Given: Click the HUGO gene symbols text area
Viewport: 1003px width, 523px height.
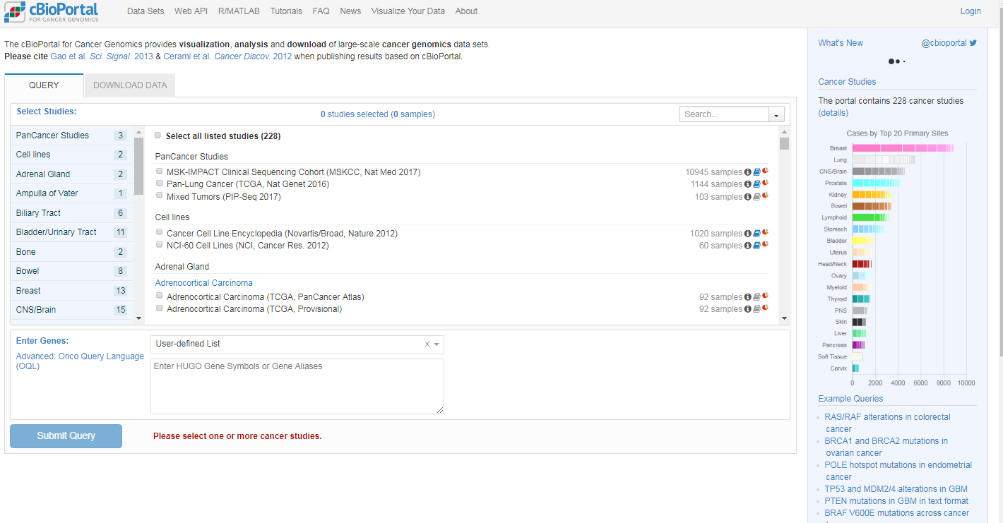Looking at the screenshot, I should (297, 385).
